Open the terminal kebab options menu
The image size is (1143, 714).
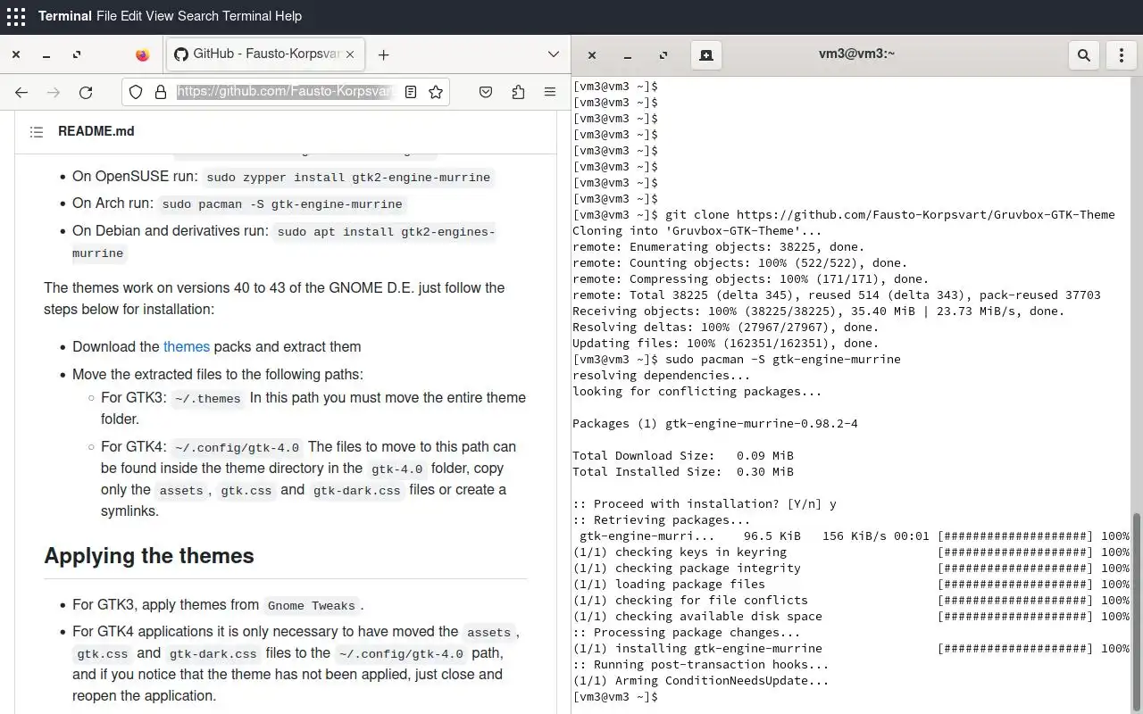point(1122,55)
